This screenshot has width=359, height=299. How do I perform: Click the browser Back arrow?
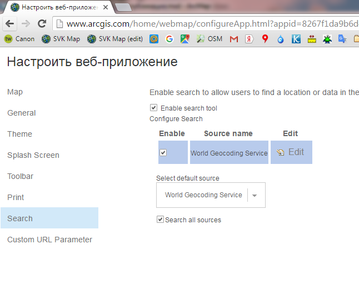coord(9,23)
